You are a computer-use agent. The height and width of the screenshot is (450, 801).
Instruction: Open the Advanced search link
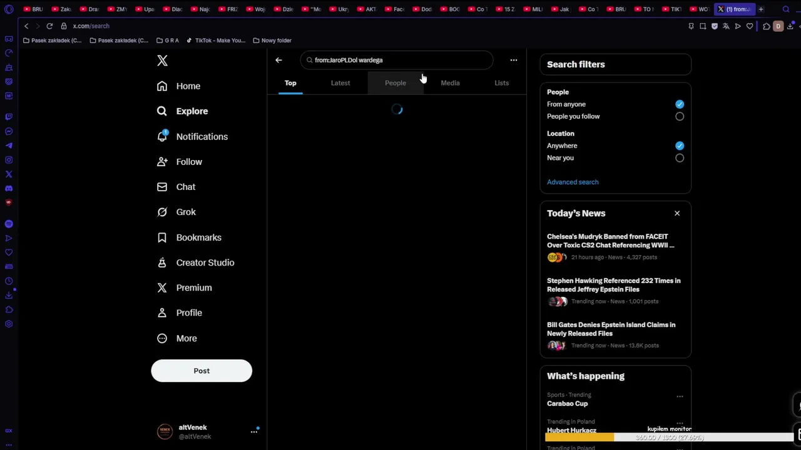pyautogui.click(x=573, y=182)
